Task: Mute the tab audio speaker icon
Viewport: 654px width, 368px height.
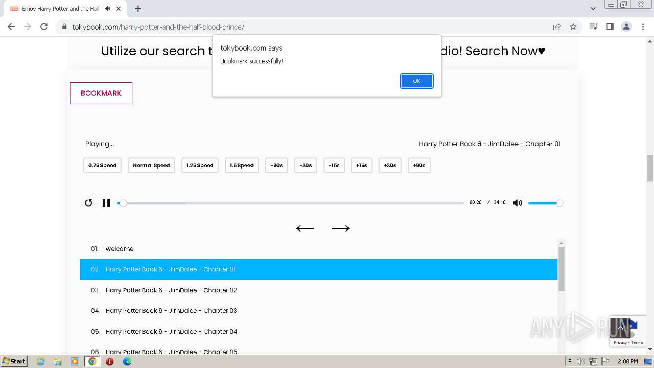Action: (x=108, y=9)
